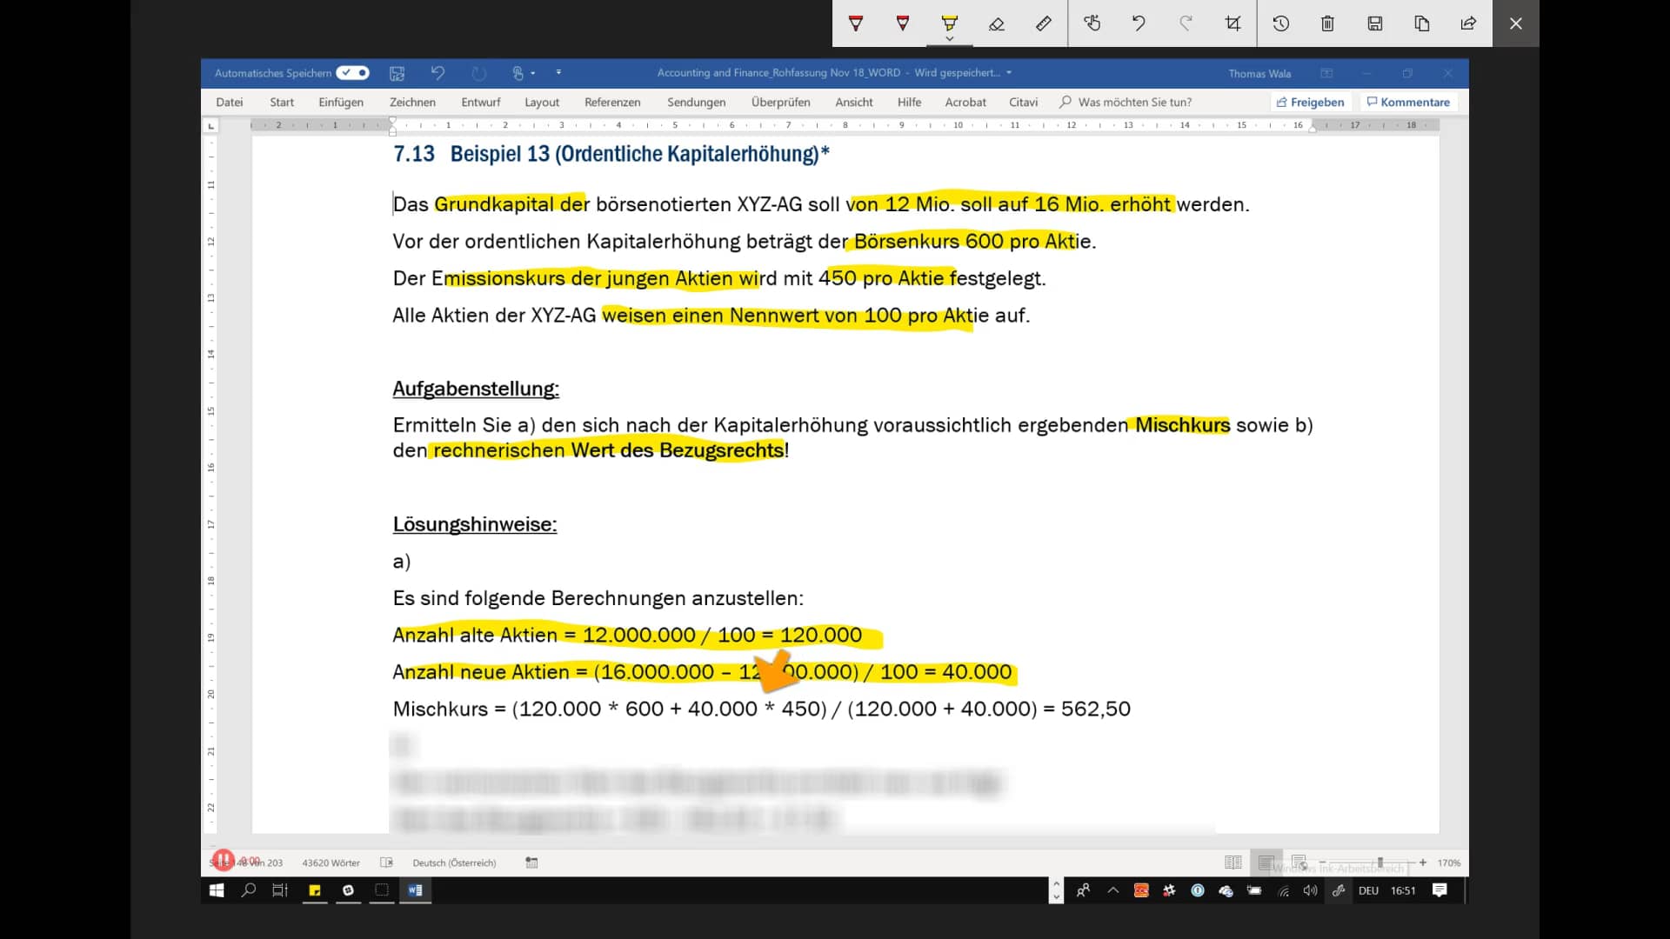Open the Kommentare button
The image size is (1670, 939).
1408,102
